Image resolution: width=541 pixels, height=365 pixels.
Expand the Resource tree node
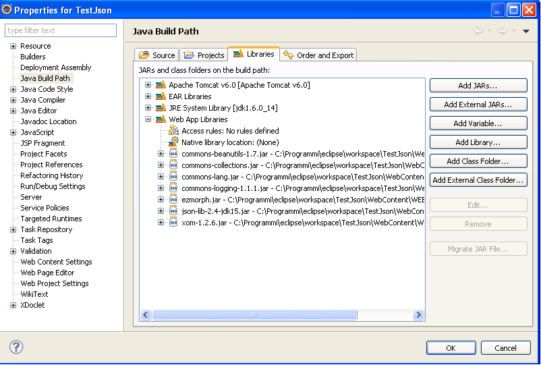pyautogui.click(x=13, y=47)
